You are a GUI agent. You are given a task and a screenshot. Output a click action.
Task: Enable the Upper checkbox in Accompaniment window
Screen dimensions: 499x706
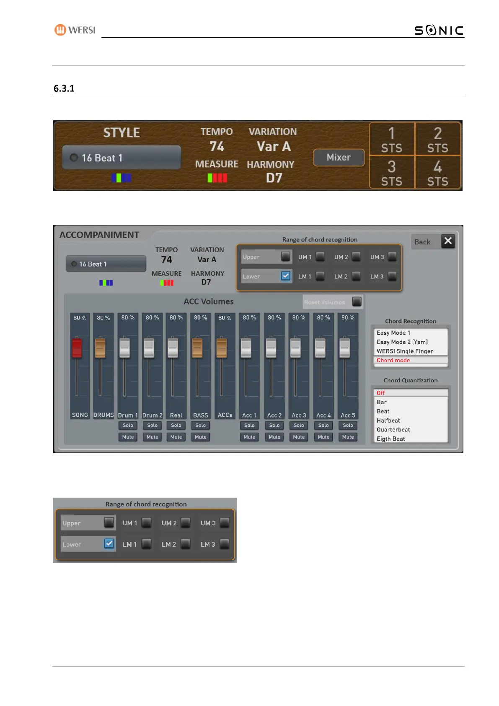pyautogui.click(x=286, y=256)
